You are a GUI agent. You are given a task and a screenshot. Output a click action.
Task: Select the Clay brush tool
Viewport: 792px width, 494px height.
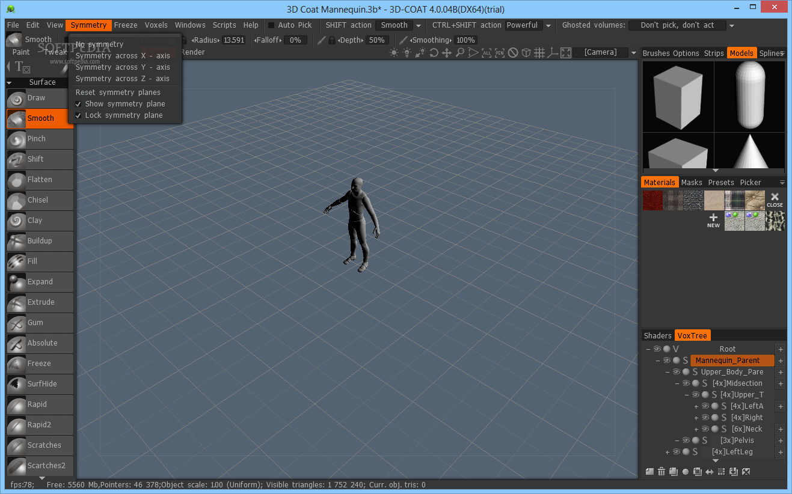[40, 221]
